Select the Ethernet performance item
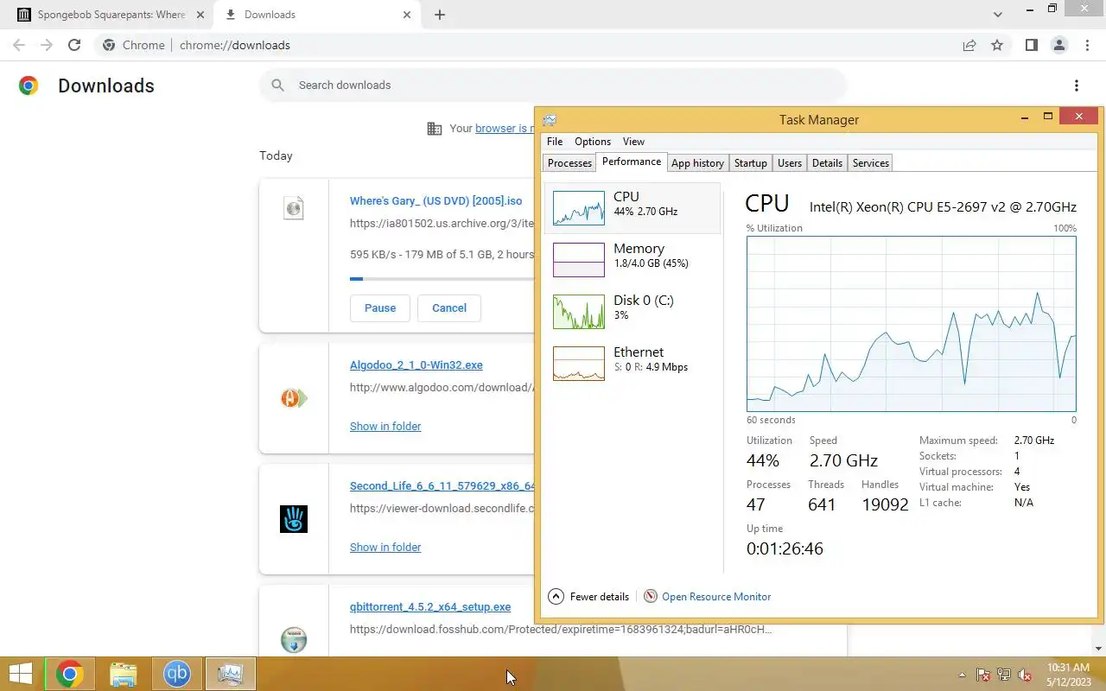 632,363
